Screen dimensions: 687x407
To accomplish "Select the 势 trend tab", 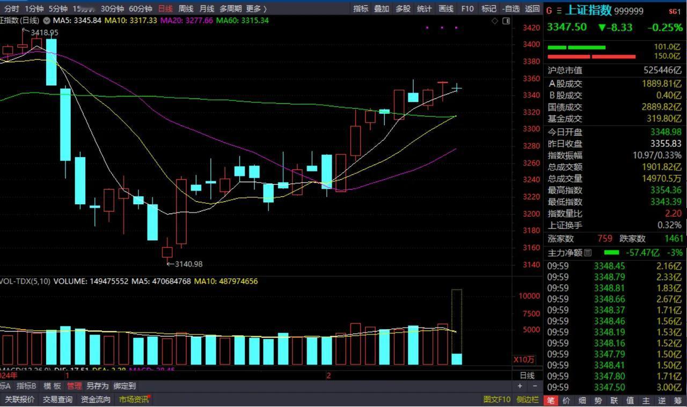I will pyautogui.click(x=598, y=401).
